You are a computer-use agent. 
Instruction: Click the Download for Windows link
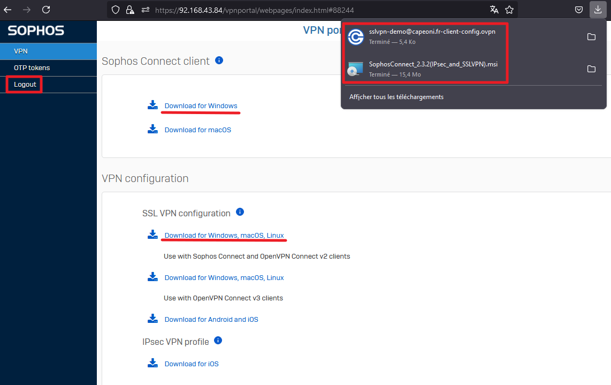201,105
